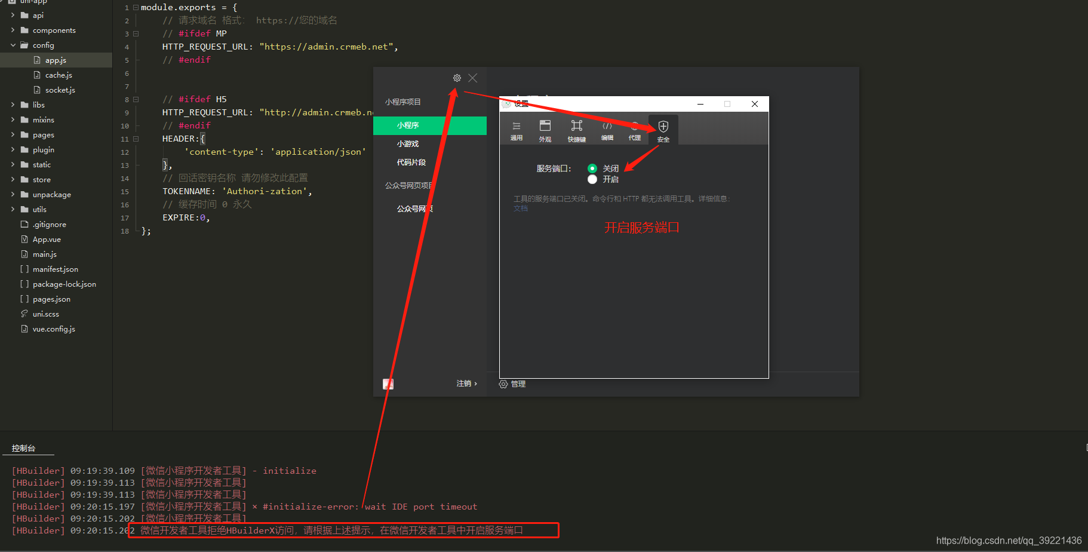Viewport: 1088px width, 552px height.
Task: Expand the components folder
Action: point(13,30)
